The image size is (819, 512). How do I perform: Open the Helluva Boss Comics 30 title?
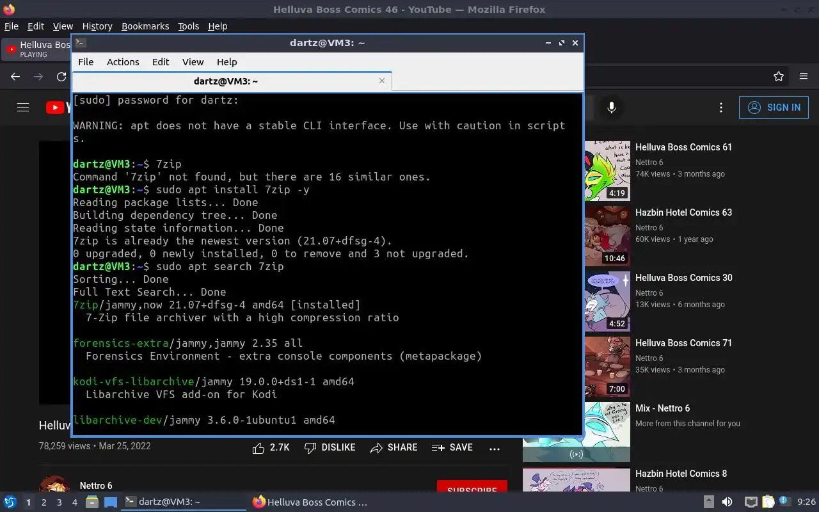[683, 278]
